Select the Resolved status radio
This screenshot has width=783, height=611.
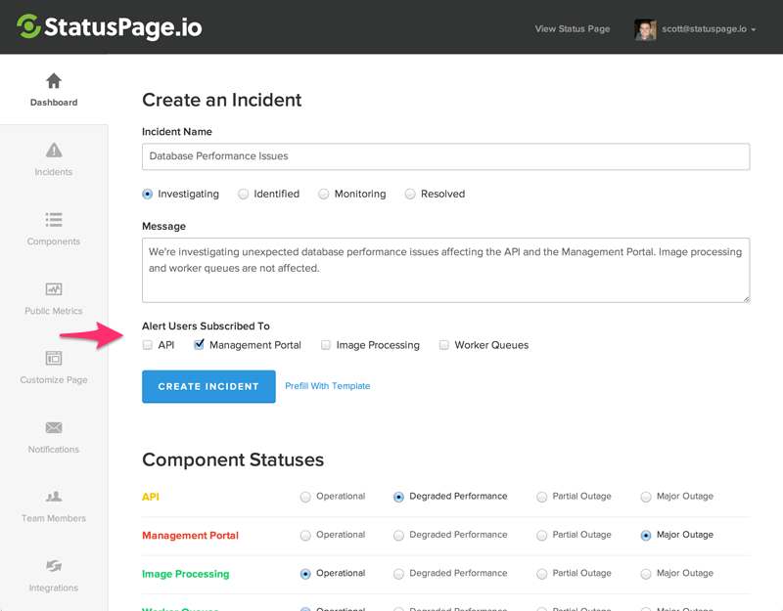click(x=410, y=194)
